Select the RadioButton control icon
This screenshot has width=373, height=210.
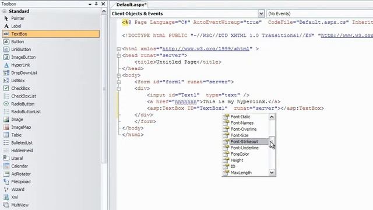click(6, 104)
